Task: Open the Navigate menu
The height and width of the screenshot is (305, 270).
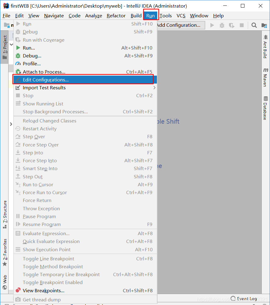Action: pyautogui.click(x=54, y=16)
